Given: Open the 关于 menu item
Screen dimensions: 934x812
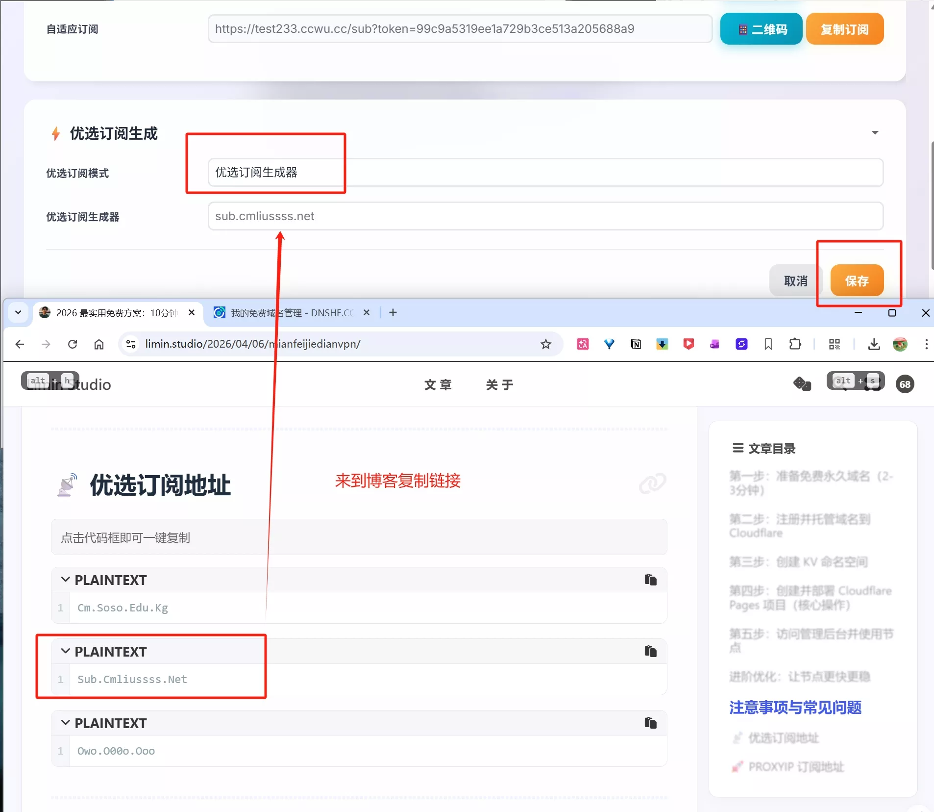Looking at the screenshot, I should coord(499,384).
